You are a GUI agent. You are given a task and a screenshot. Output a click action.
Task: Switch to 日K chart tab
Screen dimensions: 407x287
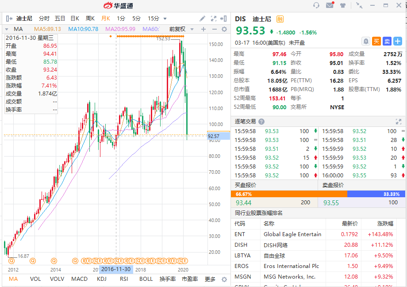click(x=75, y=19)
